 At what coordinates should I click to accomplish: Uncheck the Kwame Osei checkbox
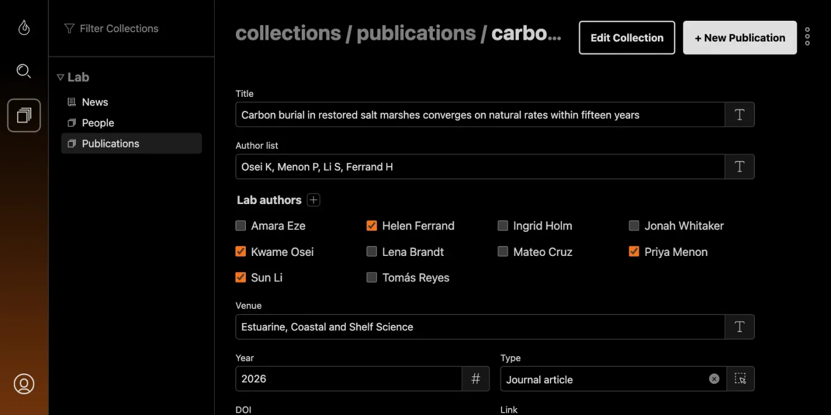point(241,251)
